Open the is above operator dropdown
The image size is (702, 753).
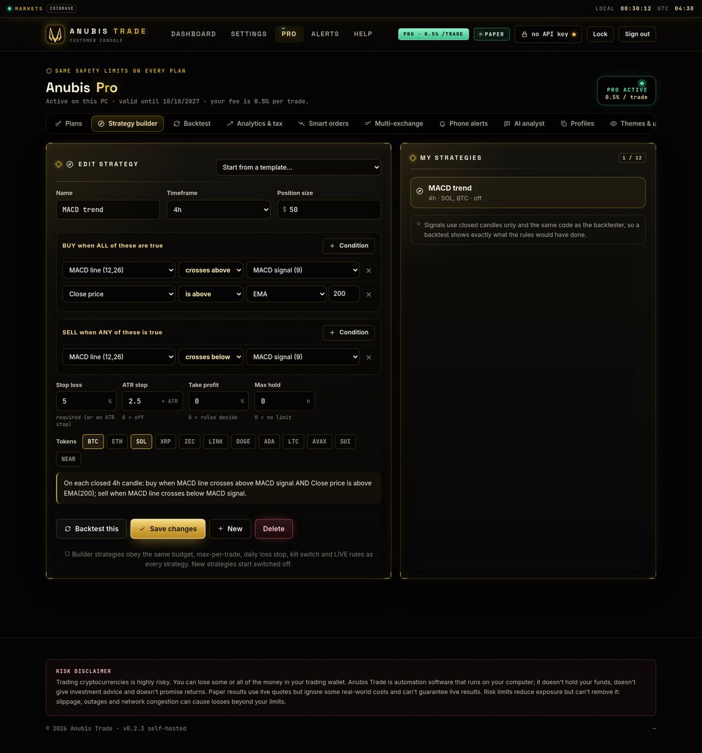pos(211,294)
